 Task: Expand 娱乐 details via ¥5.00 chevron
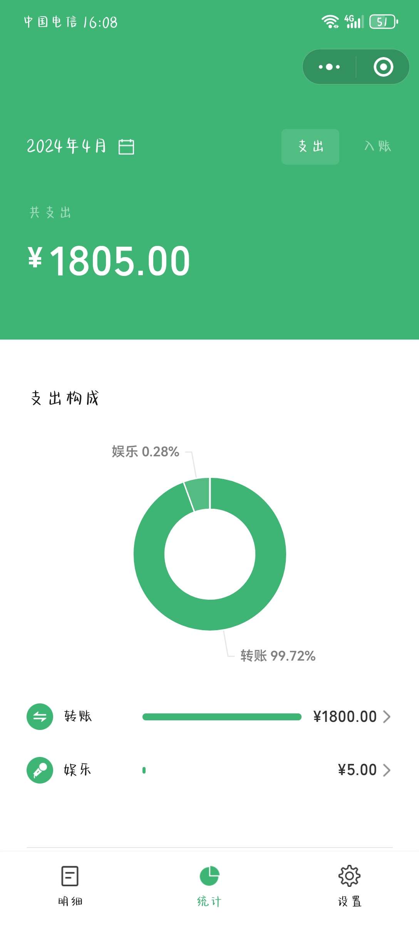tap(387, 770)
